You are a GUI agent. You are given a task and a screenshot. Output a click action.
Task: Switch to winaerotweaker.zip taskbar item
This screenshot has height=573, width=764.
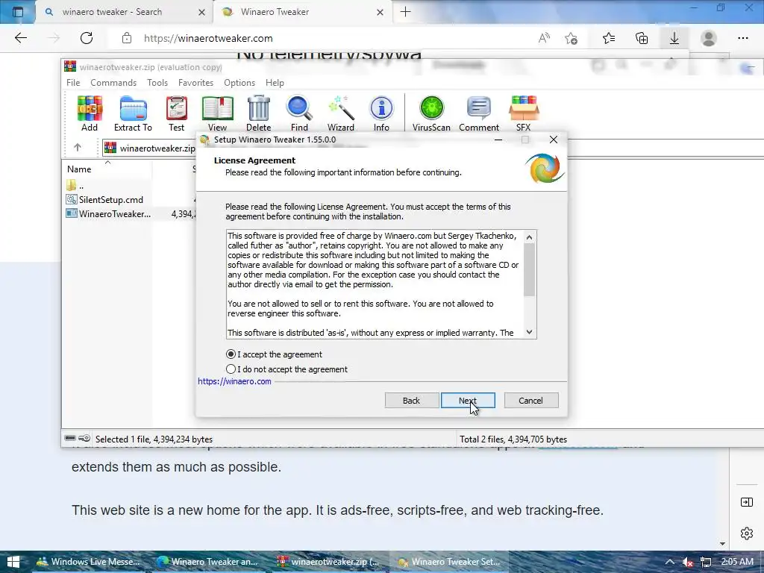[329, 562]
